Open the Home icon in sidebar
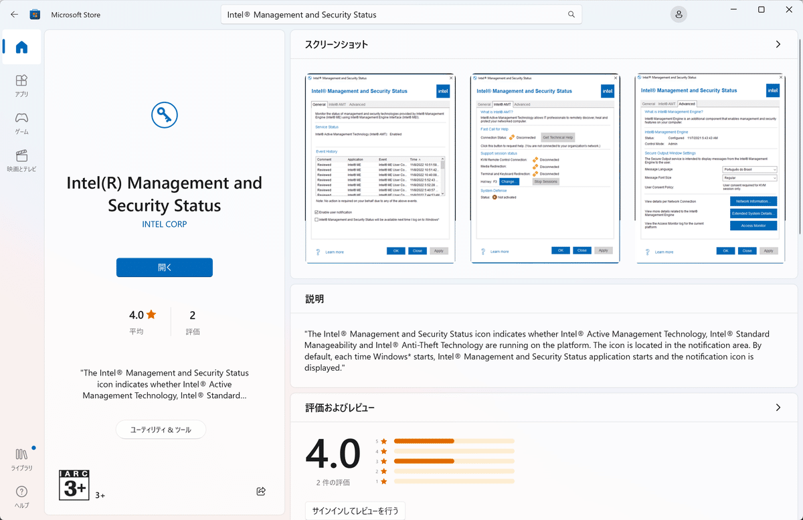The height and width of the screenshot is (520, 803). pyautogui.click(x=21, y=47)
